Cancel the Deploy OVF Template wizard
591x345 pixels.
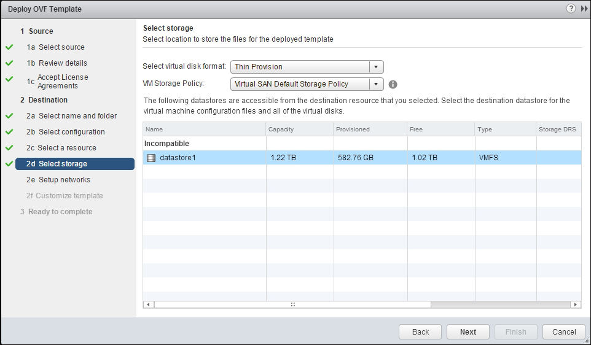click(564, 332)
